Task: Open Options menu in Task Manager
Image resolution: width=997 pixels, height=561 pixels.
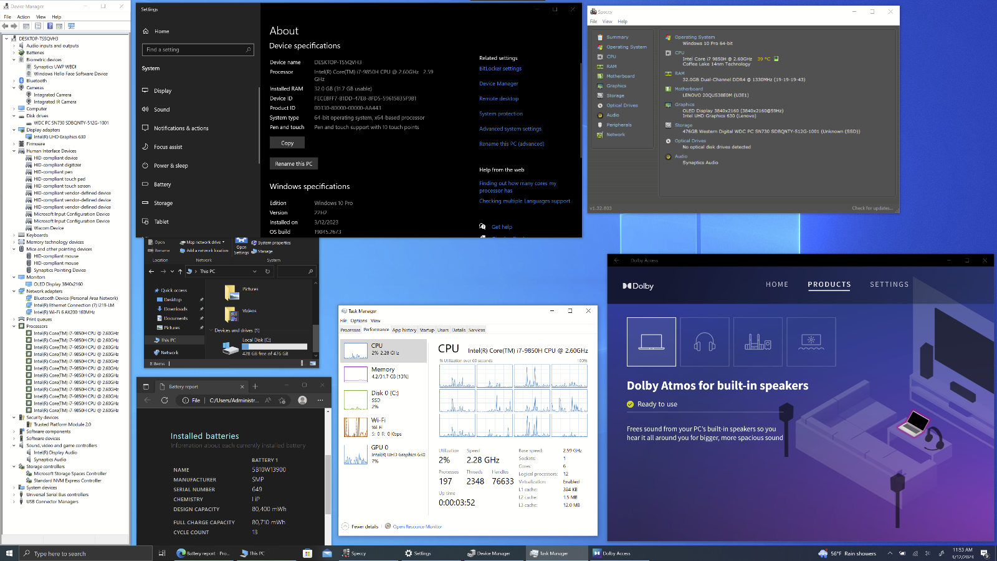Action: (359, 321)
